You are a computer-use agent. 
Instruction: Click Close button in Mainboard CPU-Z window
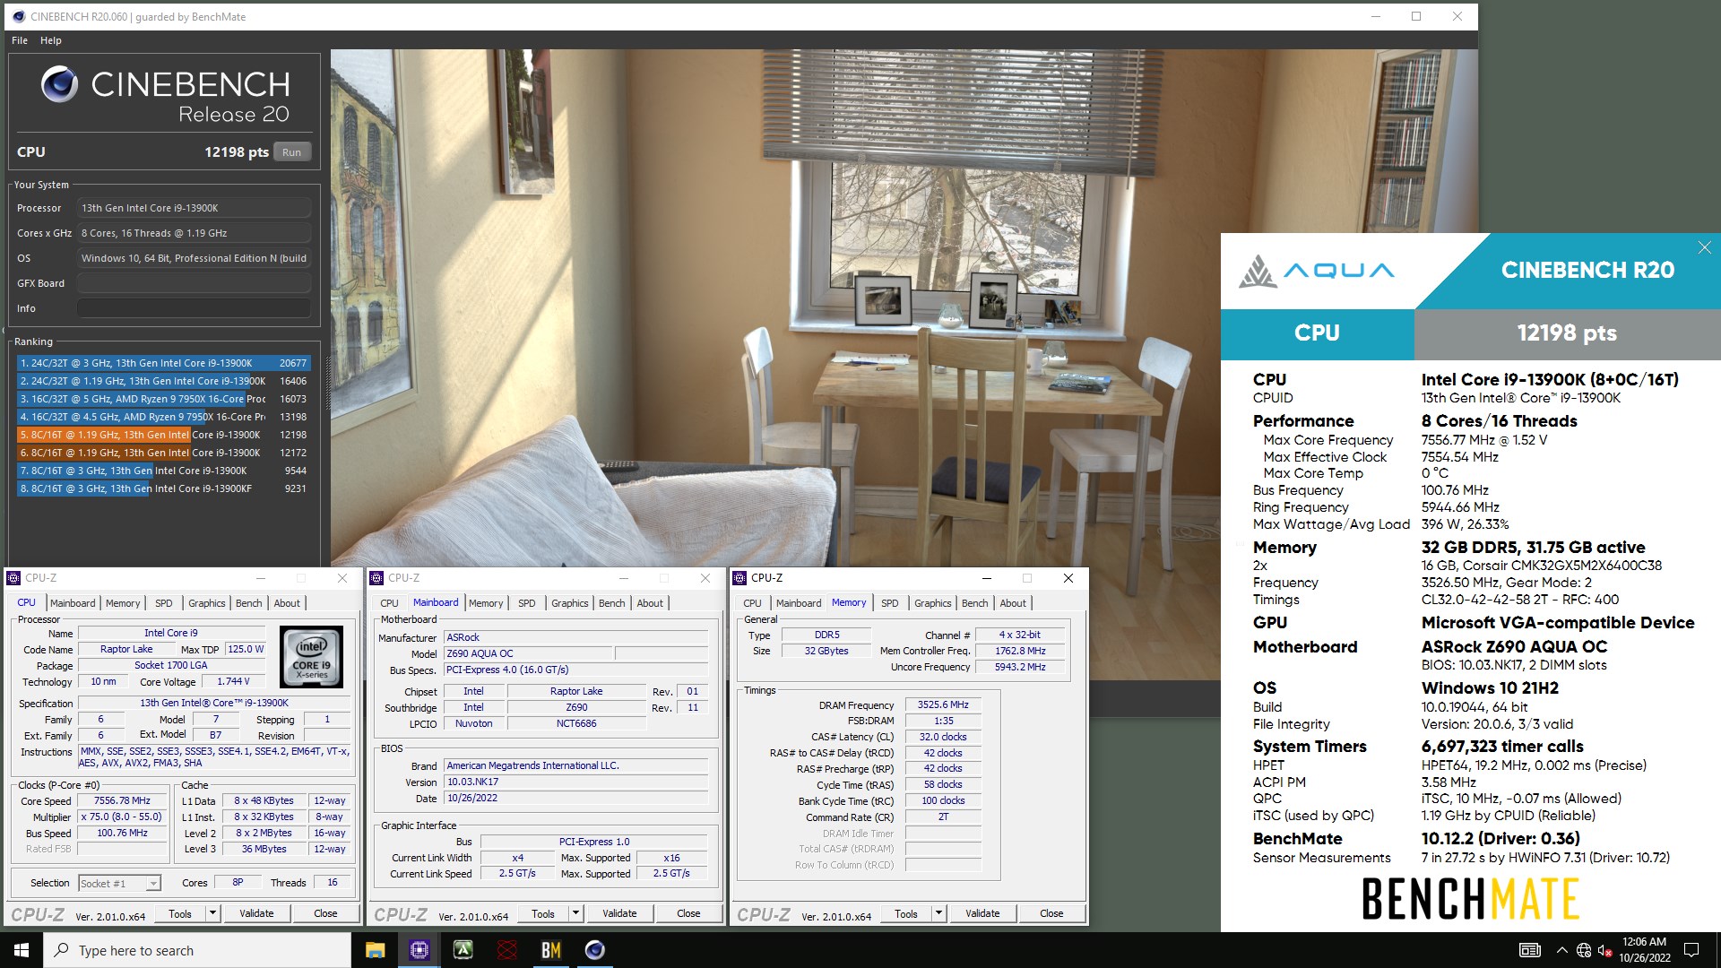point(688,913)
